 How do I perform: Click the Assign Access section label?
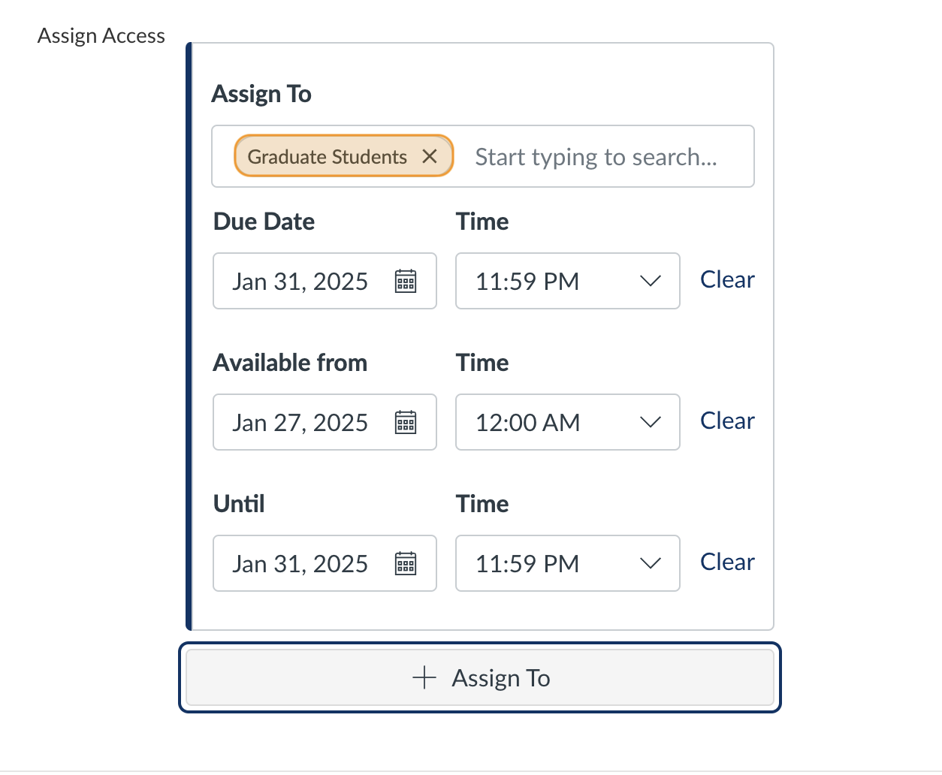(x=101, y=35)
